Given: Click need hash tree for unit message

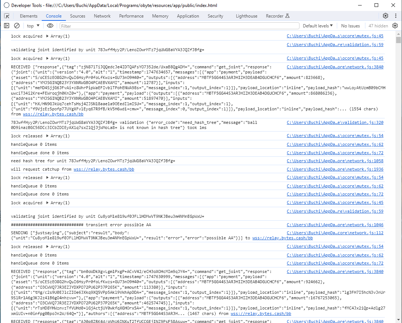Looking at the screenshot, I should point(93,161).
